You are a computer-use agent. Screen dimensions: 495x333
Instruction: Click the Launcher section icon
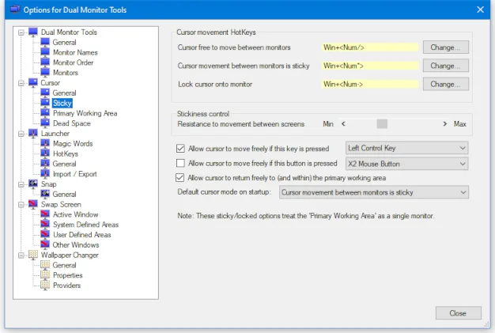click(33, 133)
